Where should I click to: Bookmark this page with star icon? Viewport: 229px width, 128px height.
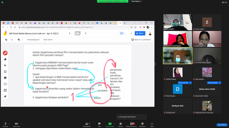tap(135, 27)
